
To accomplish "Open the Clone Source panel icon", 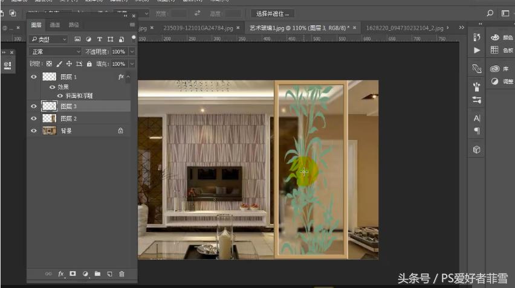I will coord(476,68).
